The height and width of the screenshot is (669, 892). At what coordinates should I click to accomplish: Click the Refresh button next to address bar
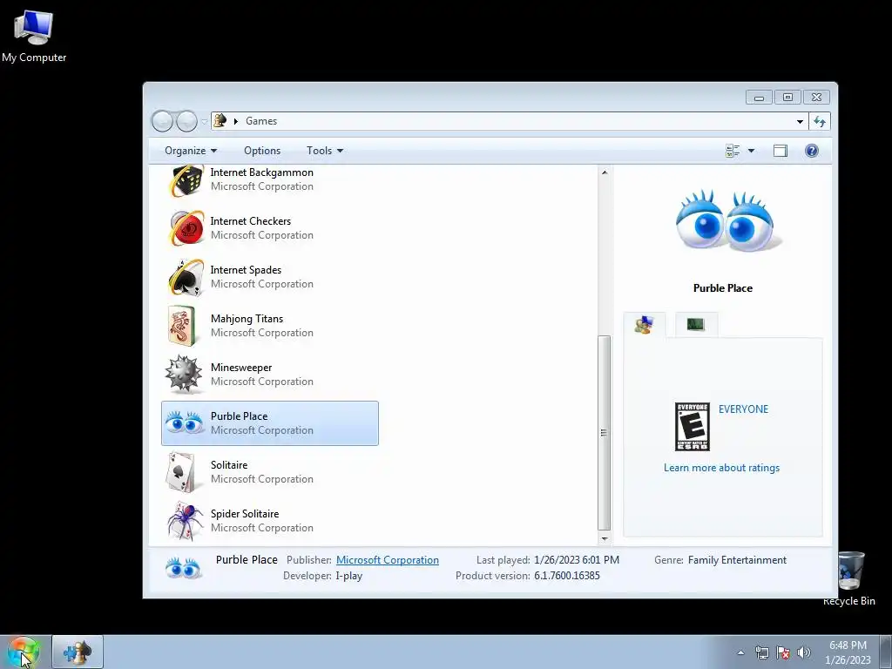tap(819, 121)
